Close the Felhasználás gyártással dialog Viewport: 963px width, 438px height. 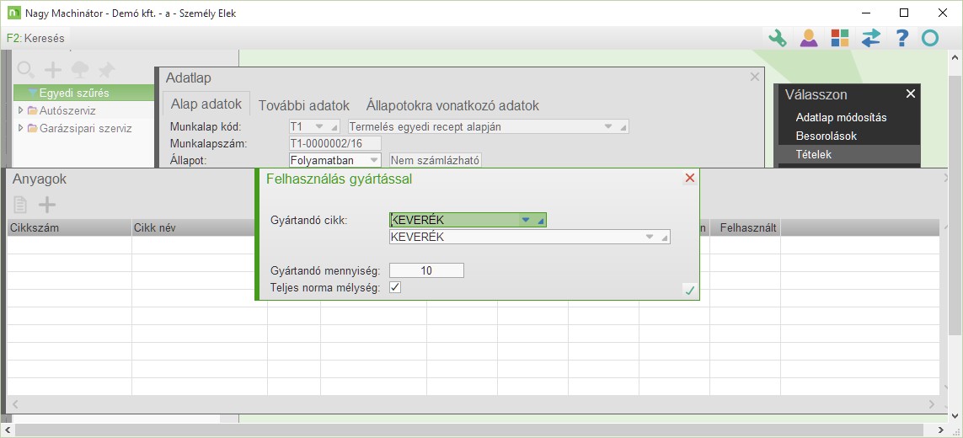(x=690, y=179)
